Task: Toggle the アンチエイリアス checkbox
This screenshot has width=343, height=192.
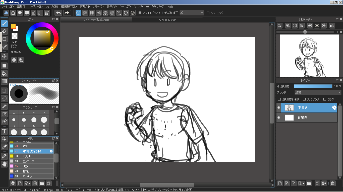Action: pos(140,13)
